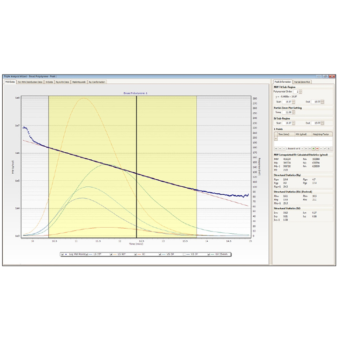Switch to the Mark-Houwink tab
The height and width of the screenshot is (340, 340).
pos(78,82)
